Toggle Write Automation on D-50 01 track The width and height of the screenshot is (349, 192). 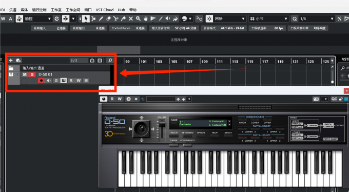point(79,81)
